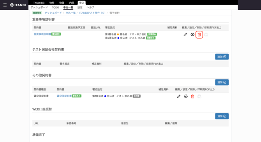Image resolution: width=261 pixels, height=142 pixels.
Task: Edit the 重要事項説明書 with pencil icon
Action: (185, 35)
